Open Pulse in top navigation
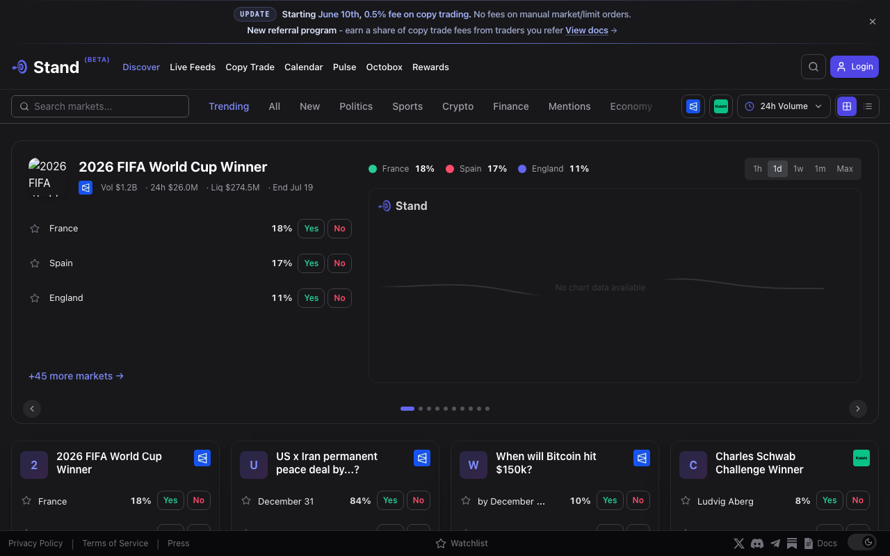The height and width of the screenshot is (556, 890). coord(344,67)
